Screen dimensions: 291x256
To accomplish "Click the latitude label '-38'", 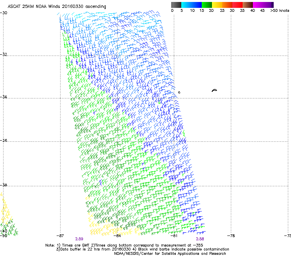I will click(4, 185).
